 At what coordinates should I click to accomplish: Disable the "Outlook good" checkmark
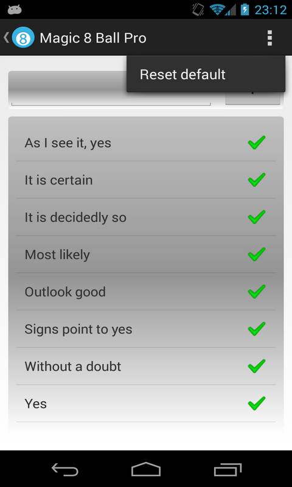pos(257,292)
